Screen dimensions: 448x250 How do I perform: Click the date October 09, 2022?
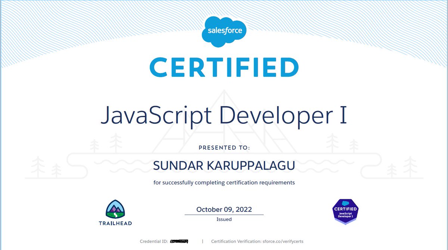point(224,209)
